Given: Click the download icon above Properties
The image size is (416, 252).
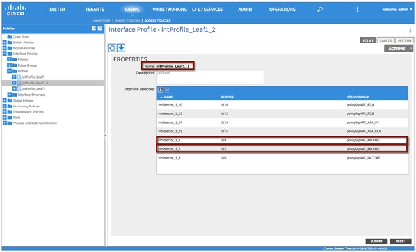Looking at the screenshot, I should (121, 48).
